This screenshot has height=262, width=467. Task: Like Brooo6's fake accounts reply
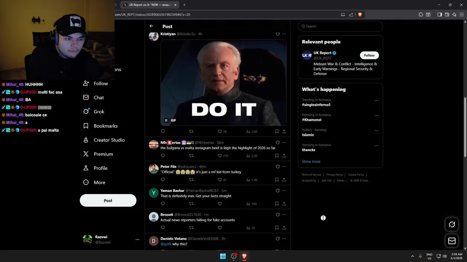[220, 228]
